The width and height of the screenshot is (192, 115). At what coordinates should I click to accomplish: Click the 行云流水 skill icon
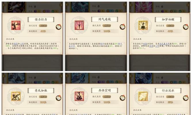(x=143, y=96)
